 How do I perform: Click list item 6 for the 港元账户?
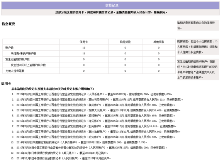[93, 121]
